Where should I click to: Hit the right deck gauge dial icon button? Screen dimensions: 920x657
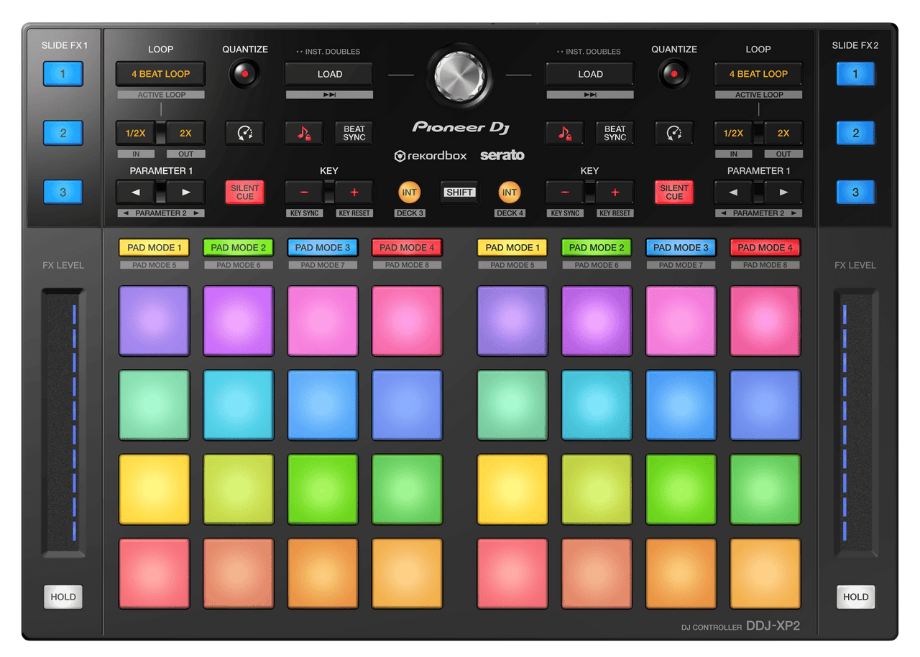coord(673,133)
